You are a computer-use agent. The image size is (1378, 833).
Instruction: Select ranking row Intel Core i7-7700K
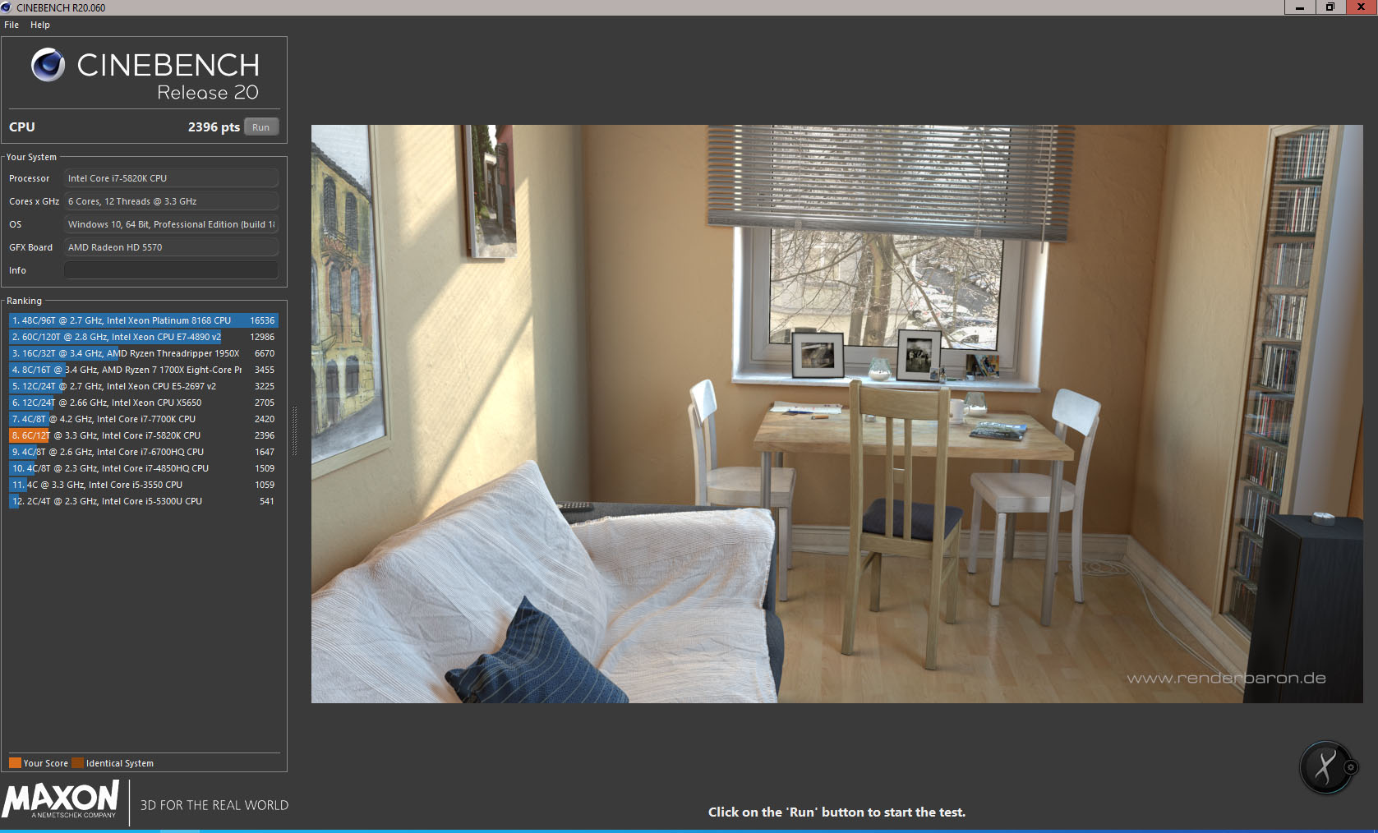(x=144, y=419)
